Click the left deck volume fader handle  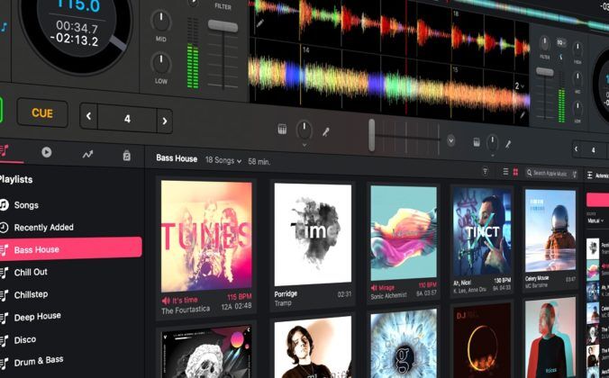pos(223,26)
